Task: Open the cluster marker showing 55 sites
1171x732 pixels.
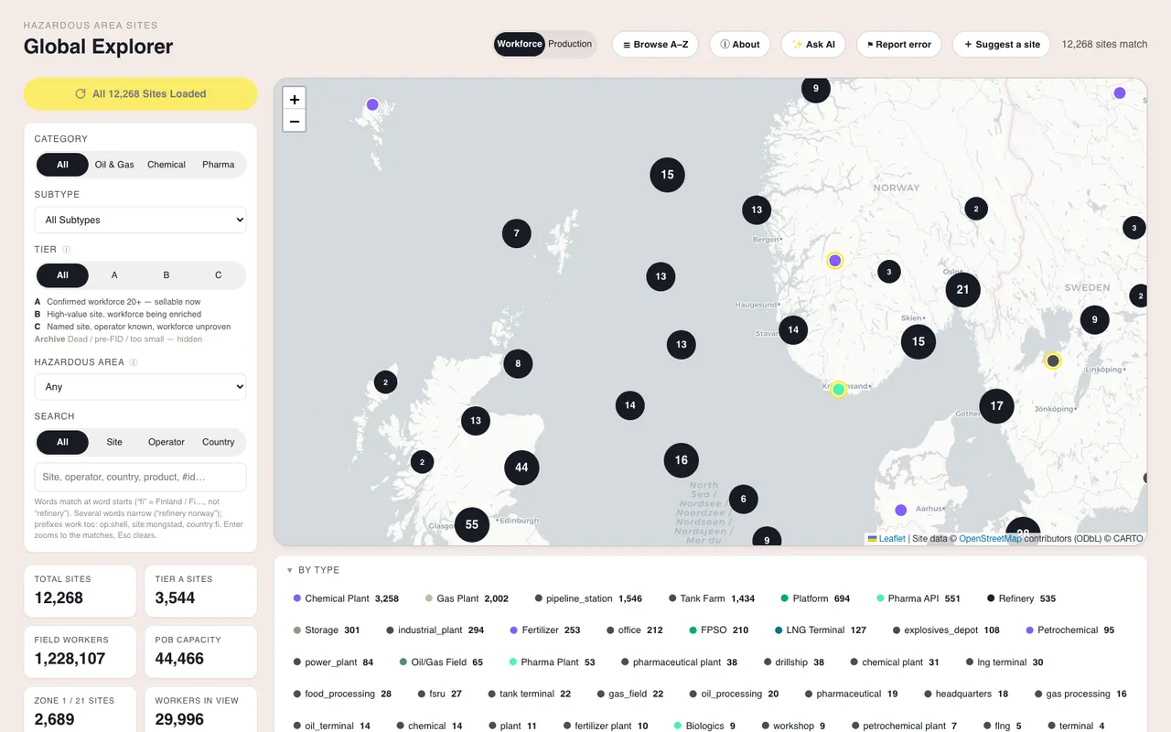Action: click(472, 524)
